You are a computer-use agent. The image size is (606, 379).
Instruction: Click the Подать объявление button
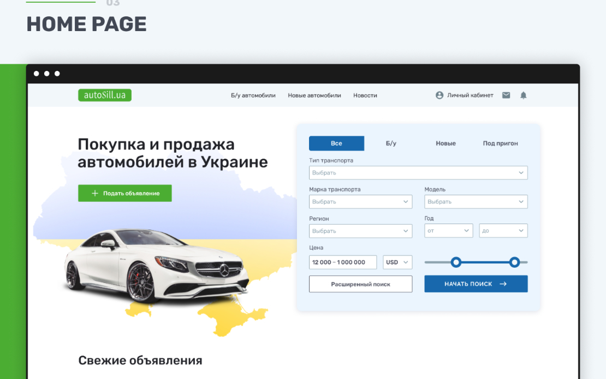click(125, 193)
